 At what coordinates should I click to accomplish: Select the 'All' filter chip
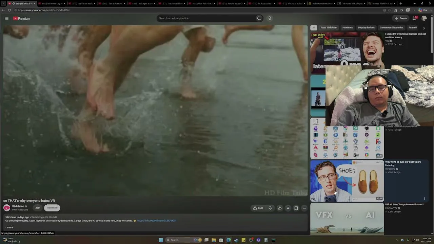click(x=314, y=28)
